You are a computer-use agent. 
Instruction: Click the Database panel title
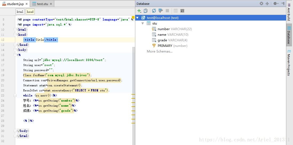click(x=143, y=4)
